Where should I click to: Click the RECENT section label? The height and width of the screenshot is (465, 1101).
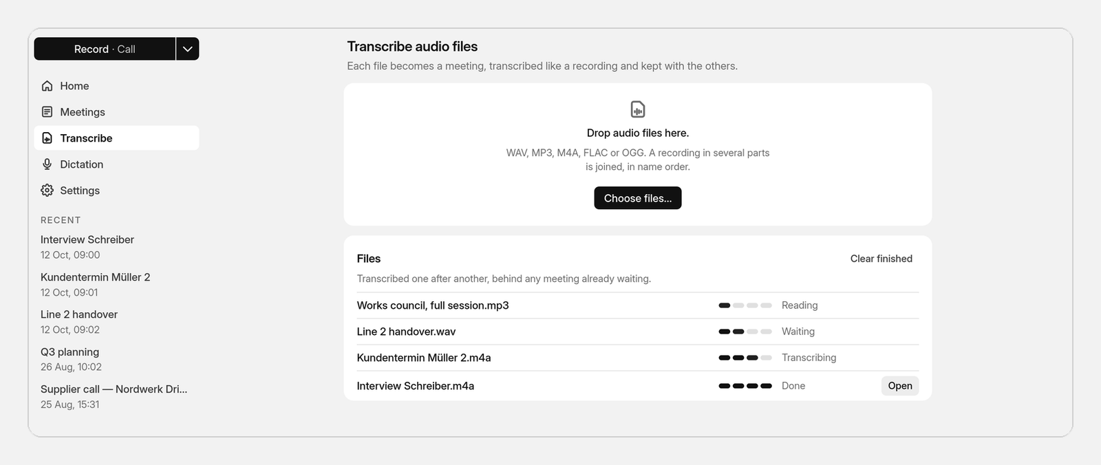(x=61, y=220)
